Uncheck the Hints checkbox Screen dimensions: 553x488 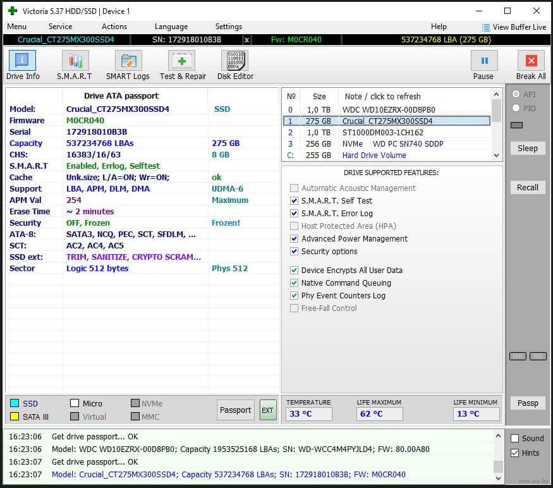click(x=515, y=453)
